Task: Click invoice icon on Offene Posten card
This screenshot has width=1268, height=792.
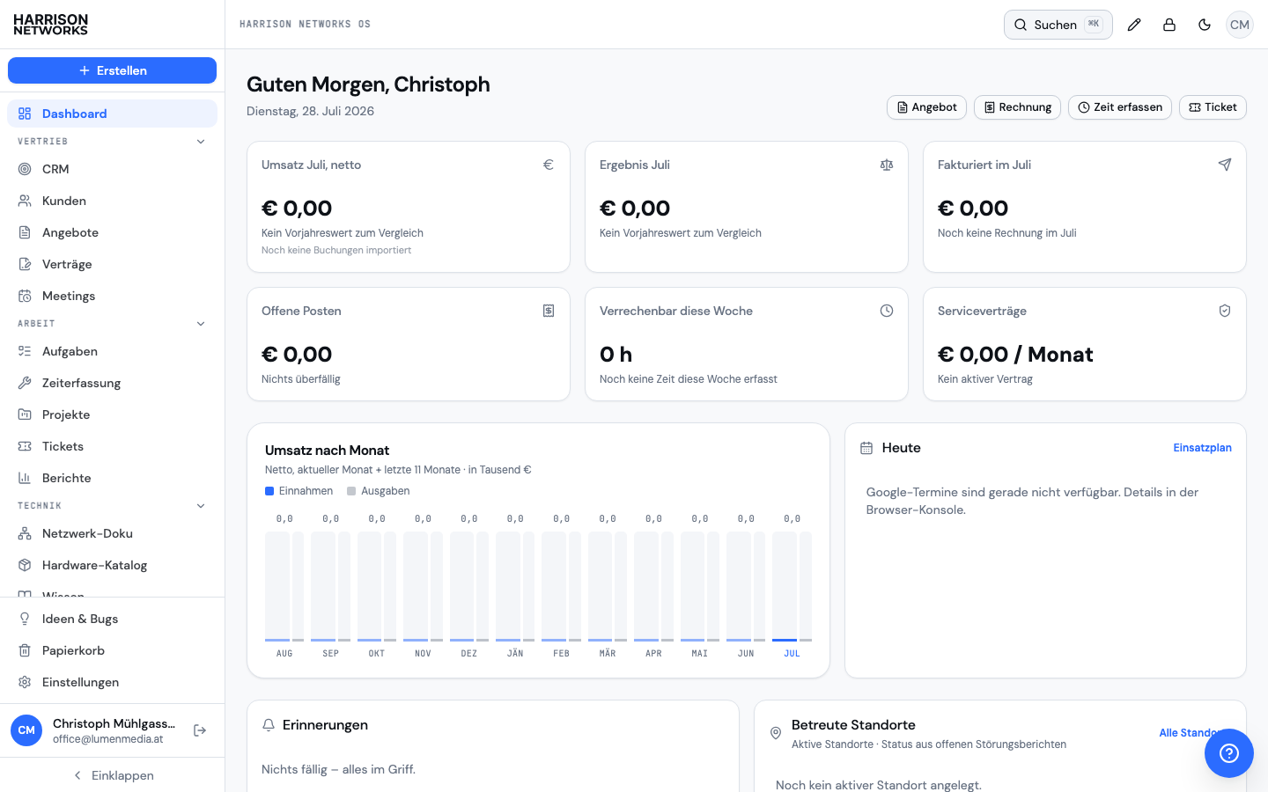Action: point(549,311)
